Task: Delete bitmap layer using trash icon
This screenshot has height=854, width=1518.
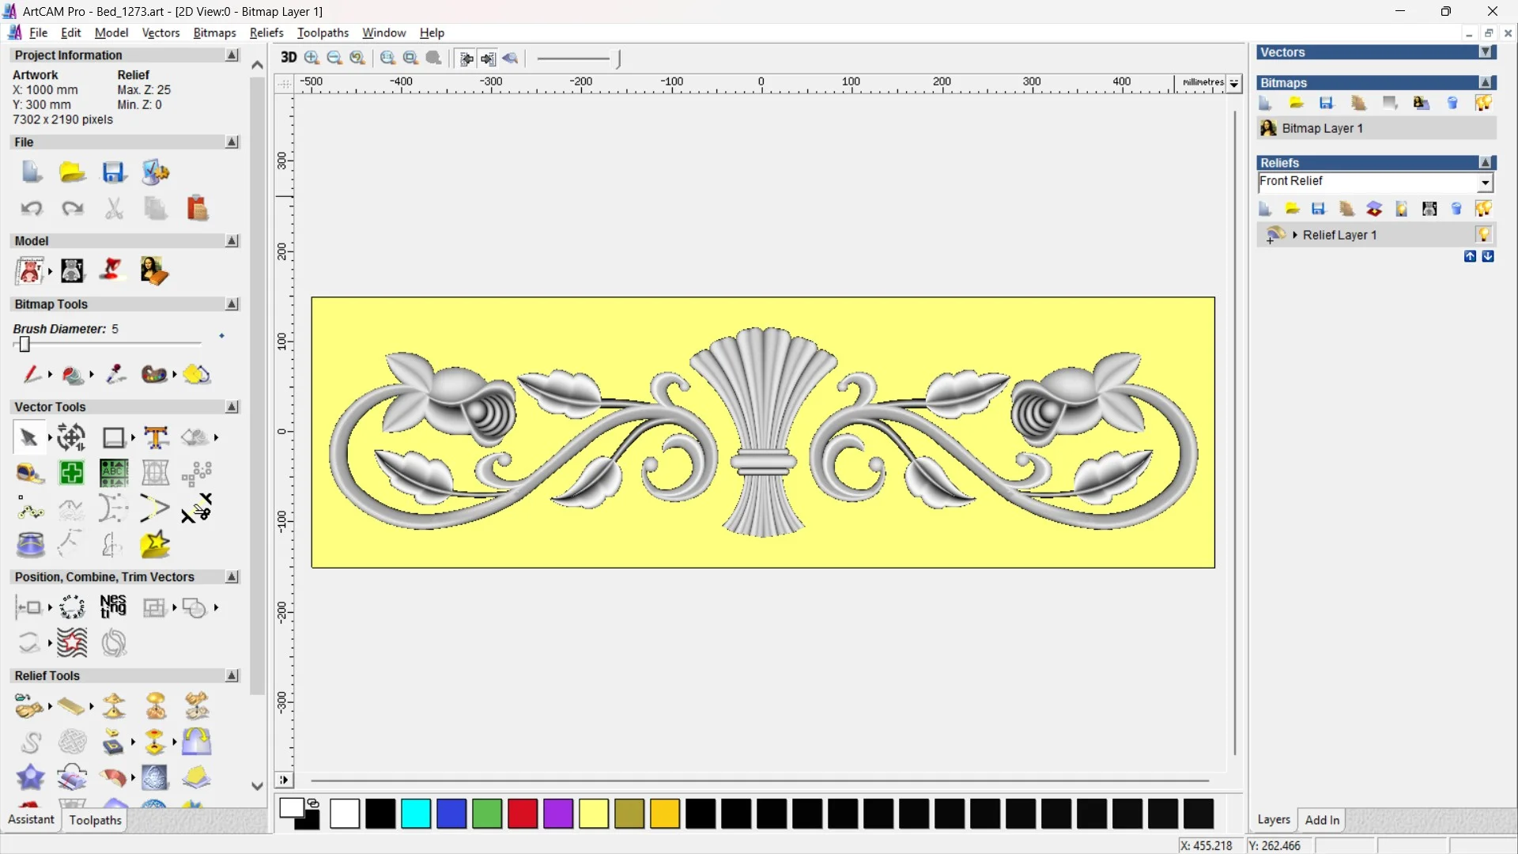Action: [1452, 104]
